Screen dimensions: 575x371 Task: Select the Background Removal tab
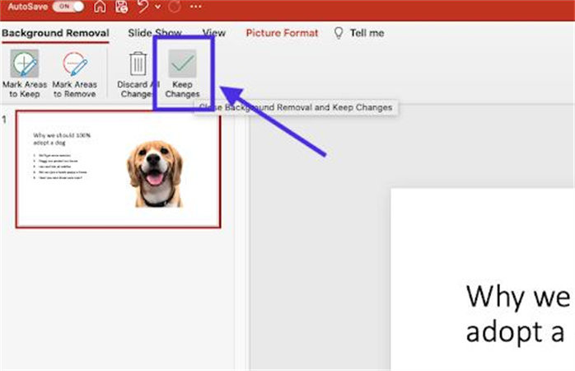[x=55, y=33]
